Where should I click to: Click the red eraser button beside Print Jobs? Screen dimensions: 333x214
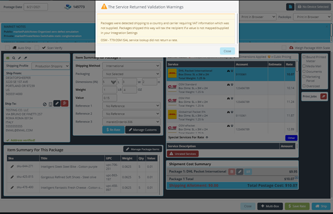pos(324,97)
